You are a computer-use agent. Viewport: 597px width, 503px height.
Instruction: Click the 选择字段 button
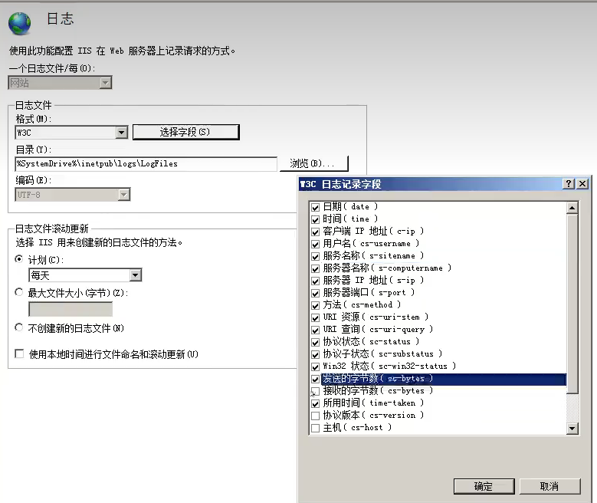pyautogui.click(x=185, y=132)
